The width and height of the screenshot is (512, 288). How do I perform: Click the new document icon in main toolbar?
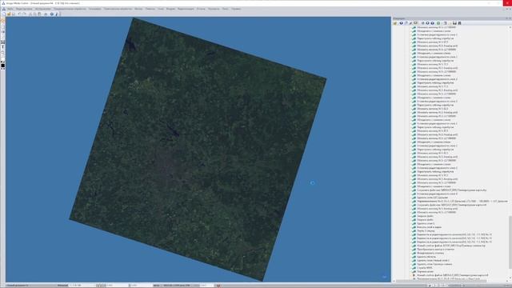click(4, 14)
